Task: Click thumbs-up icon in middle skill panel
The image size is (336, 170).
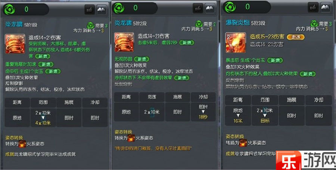Action: coord(198,8)
